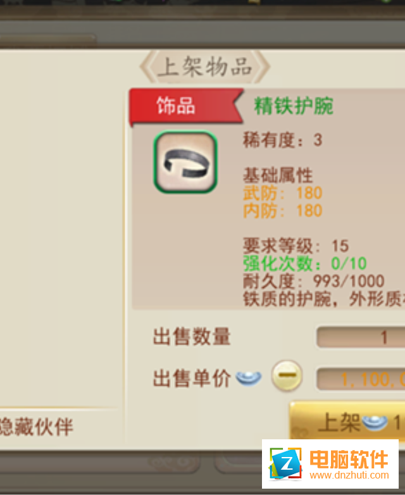This screenshot has width=405, height=495.
Task: Click the 上架 gold button to list the item
Action: pyautogui.click(x=347, y=421)
